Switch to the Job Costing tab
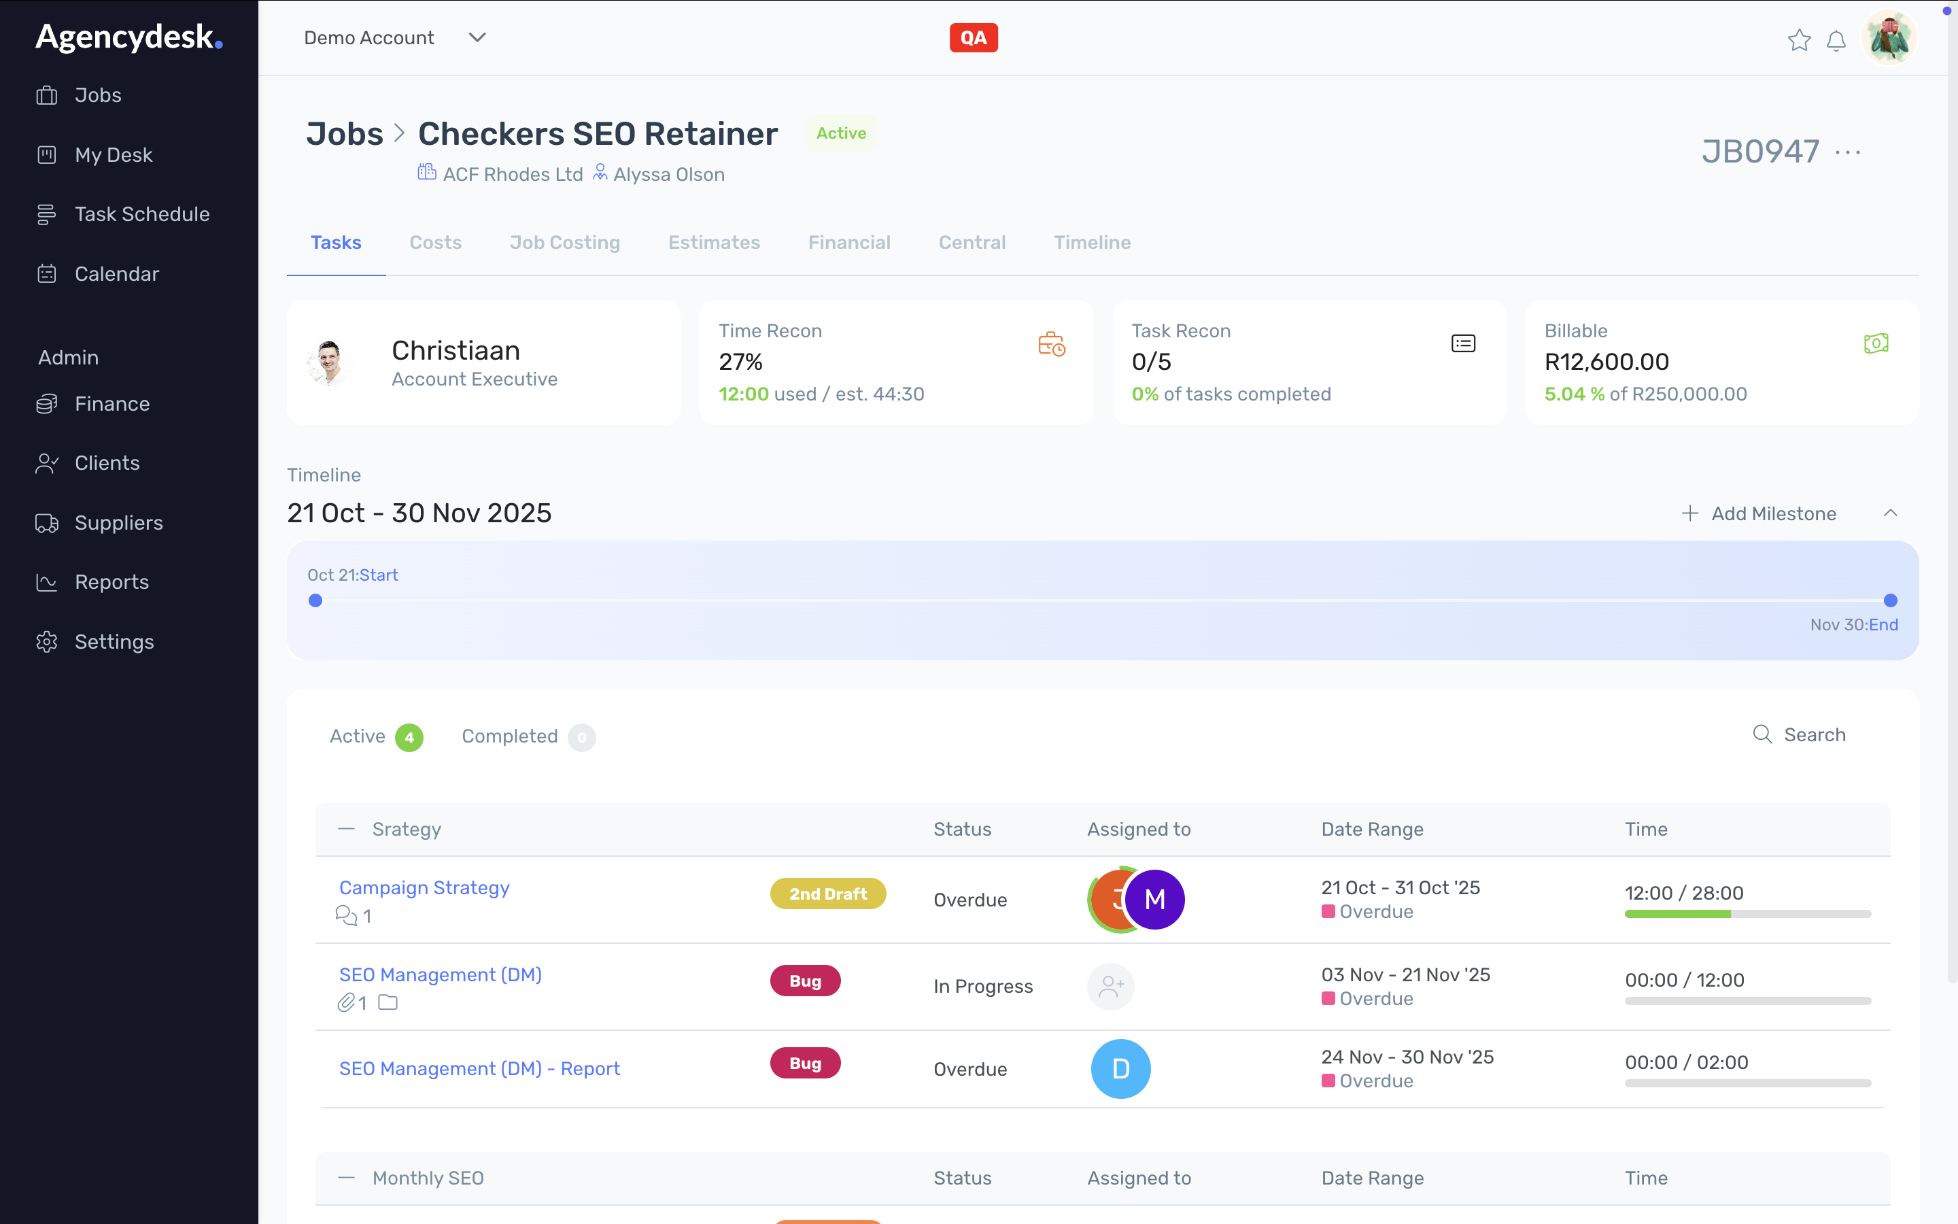 564,242
